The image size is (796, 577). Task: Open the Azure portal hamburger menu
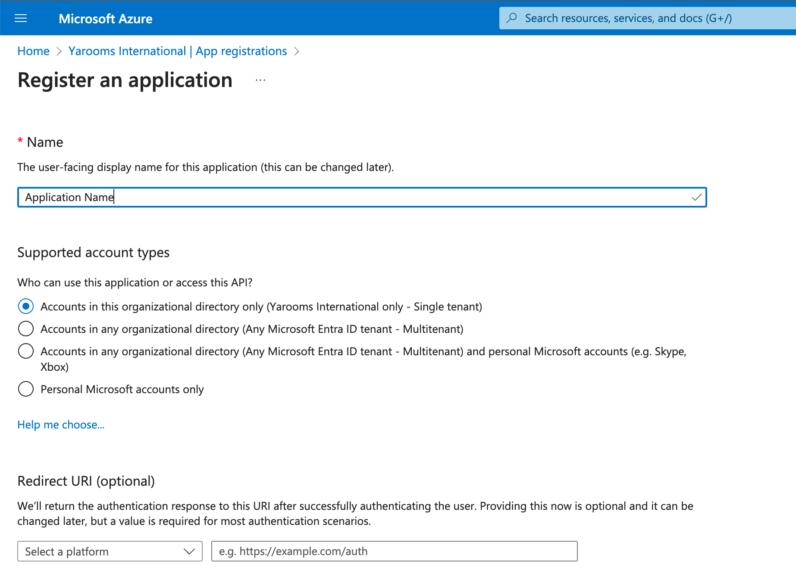pos(20,18)
